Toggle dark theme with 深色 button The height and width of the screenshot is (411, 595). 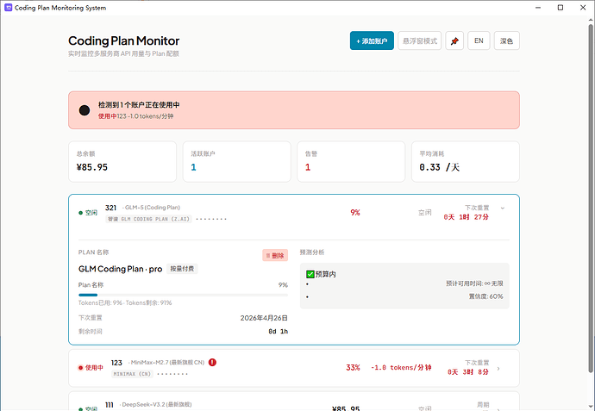pos(506,40)
